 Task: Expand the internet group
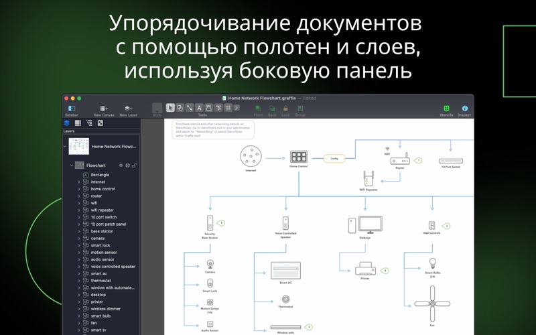(79, 182)
